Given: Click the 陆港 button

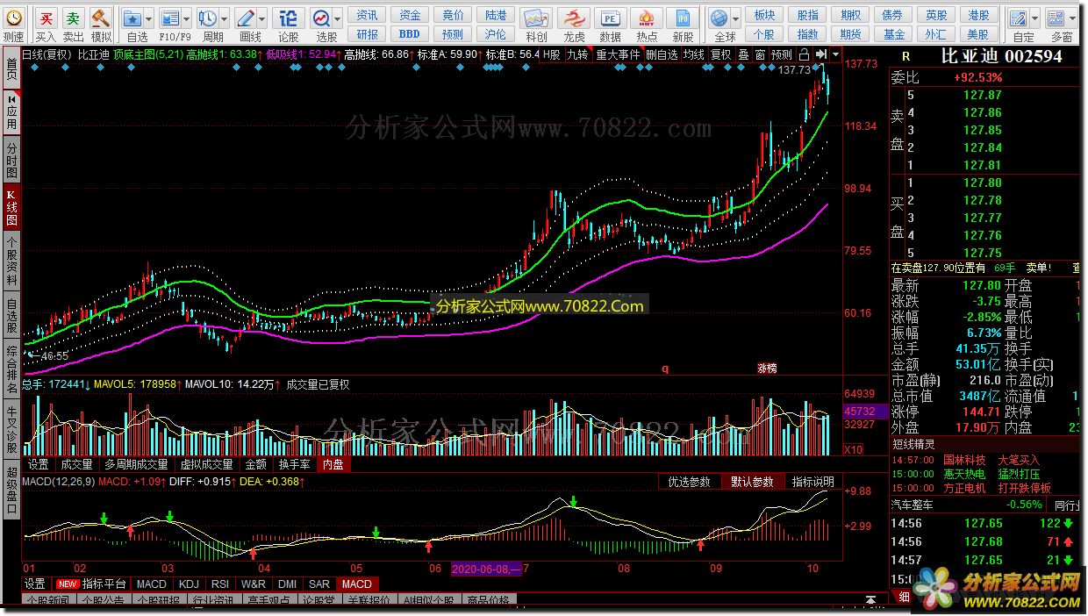Looking at the screenshot, I should (x=496, y=15).
